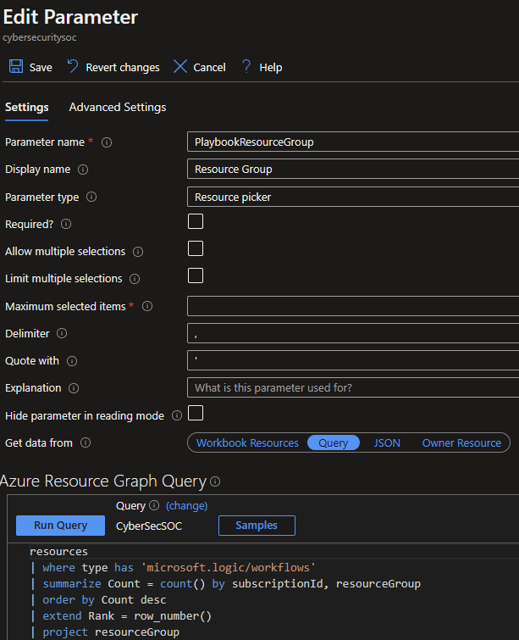Click info icon next to Parameter name
This screenshot has width=519, height=640.
click(x=107, y=142)
